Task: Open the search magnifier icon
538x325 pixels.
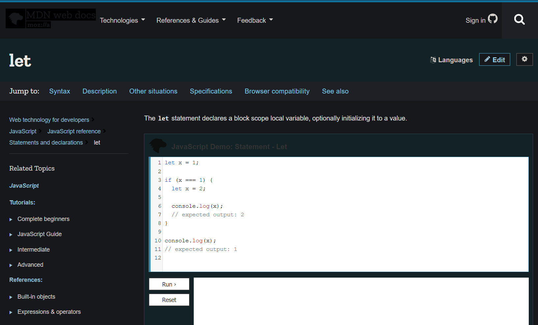Action: [520, 19]
